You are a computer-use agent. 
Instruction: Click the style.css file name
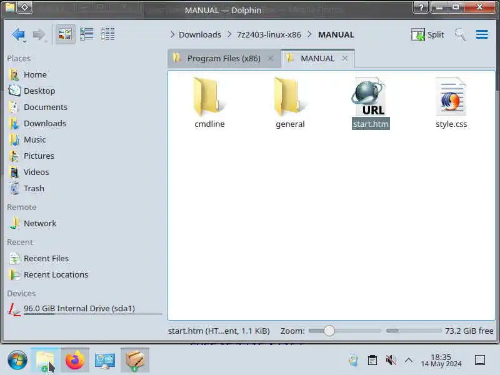coord(451,124)
